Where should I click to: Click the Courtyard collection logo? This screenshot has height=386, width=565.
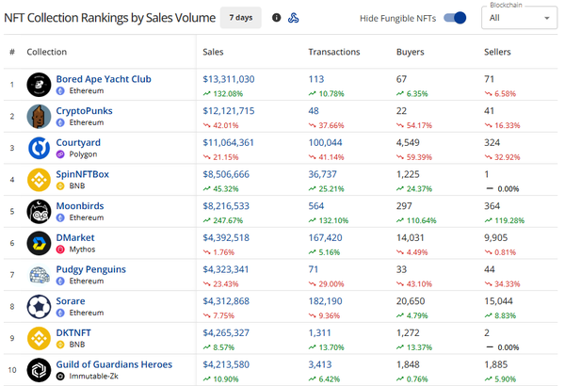[39, 148]
